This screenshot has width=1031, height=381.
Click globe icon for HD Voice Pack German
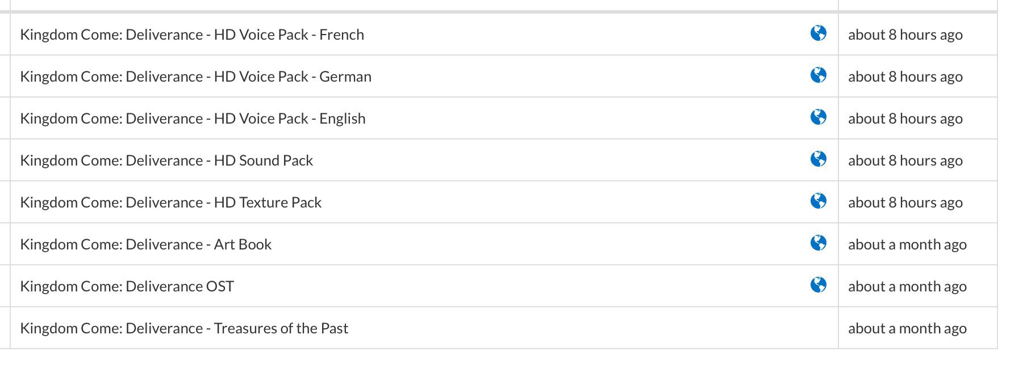point(818,75)
